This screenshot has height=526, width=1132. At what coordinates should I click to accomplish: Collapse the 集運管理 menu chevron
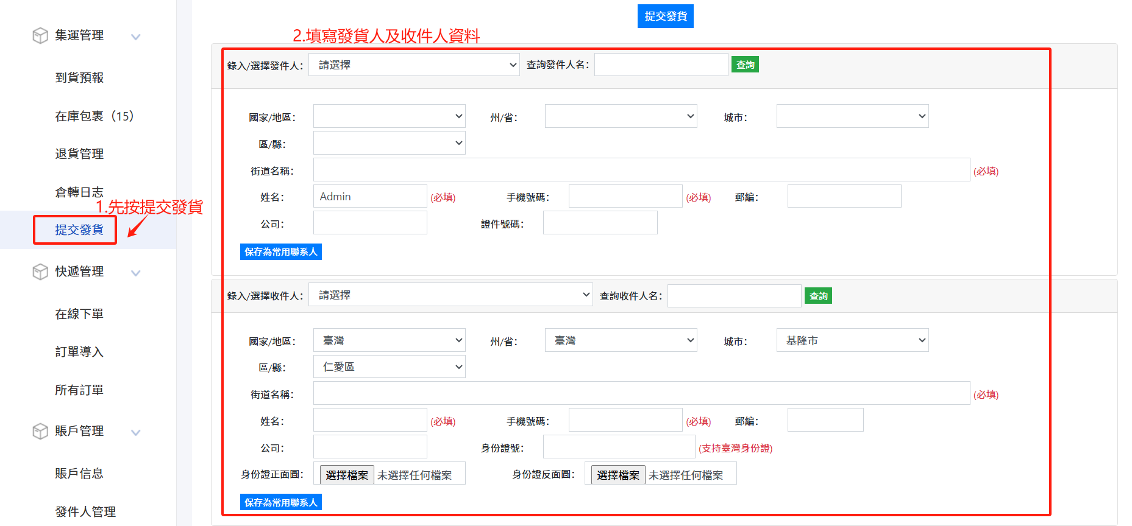pyautogui.click(x=136, y=37)
